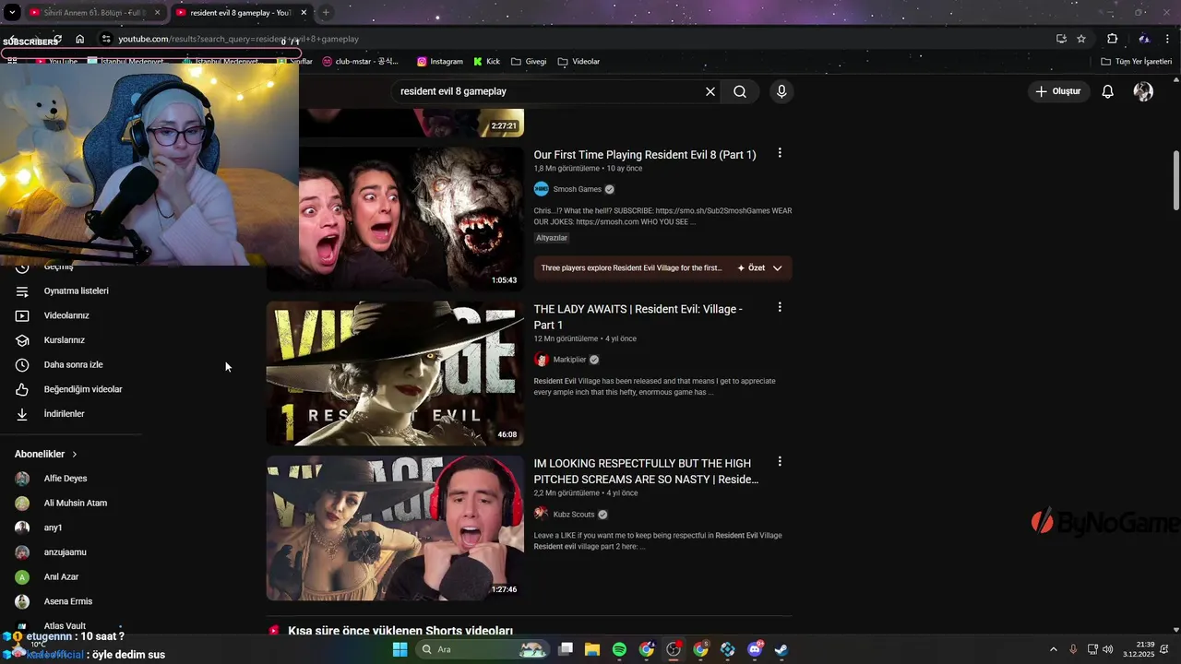Open the Instagram bookmark

pyautogui.click(x=440, y=62)
